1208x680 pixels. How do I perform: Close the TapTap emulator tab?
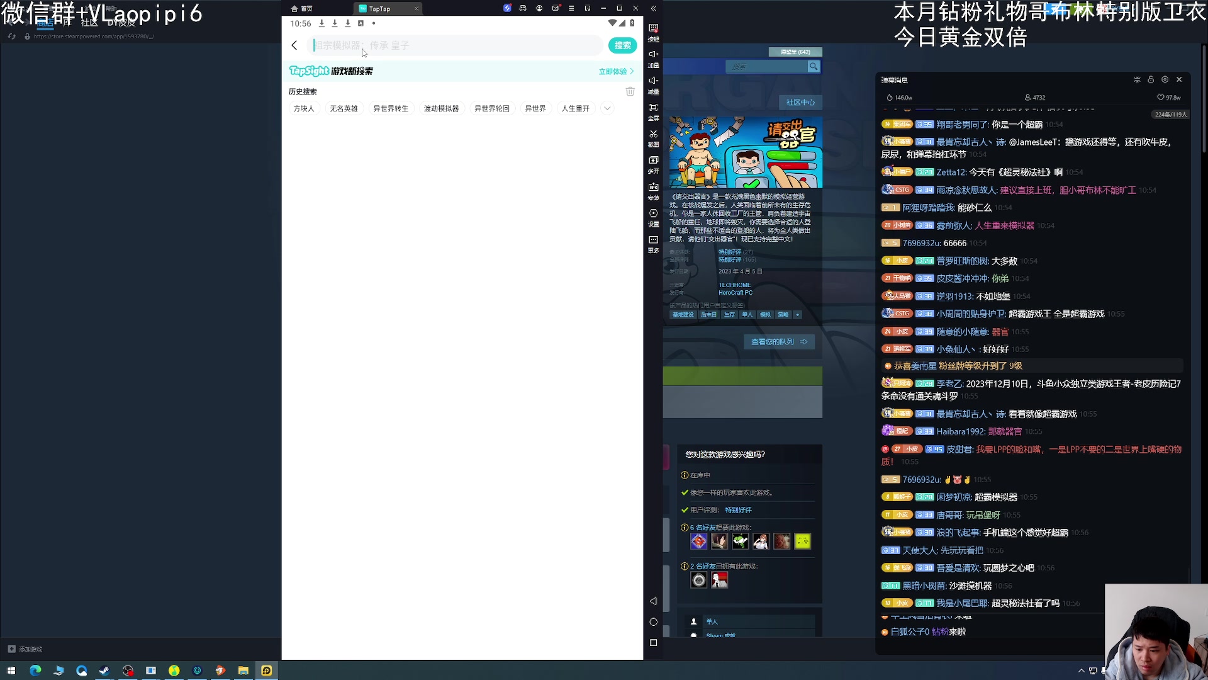click(417, 8)
